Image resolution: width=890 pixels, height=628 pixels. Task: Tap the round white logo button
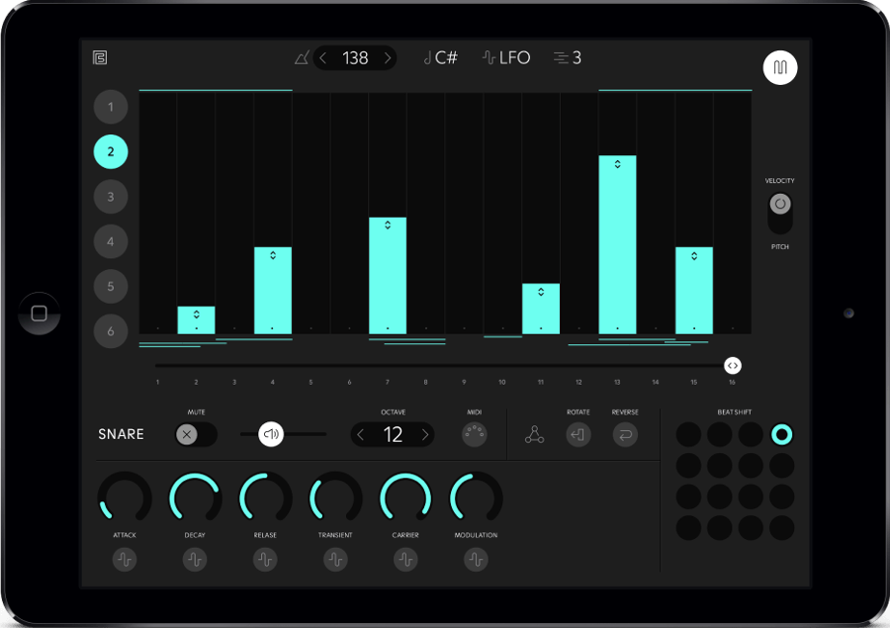(780, 67)
